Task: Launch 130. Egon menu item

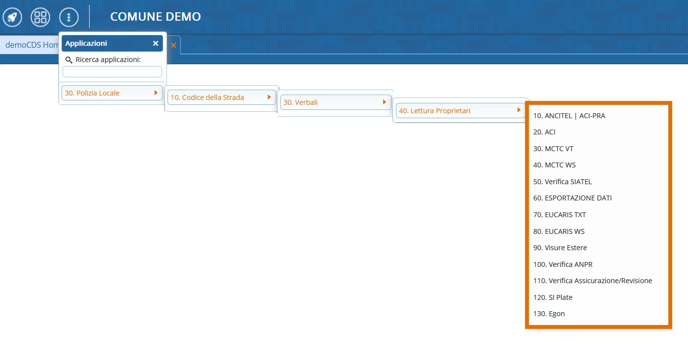Action: coord(549,314)
